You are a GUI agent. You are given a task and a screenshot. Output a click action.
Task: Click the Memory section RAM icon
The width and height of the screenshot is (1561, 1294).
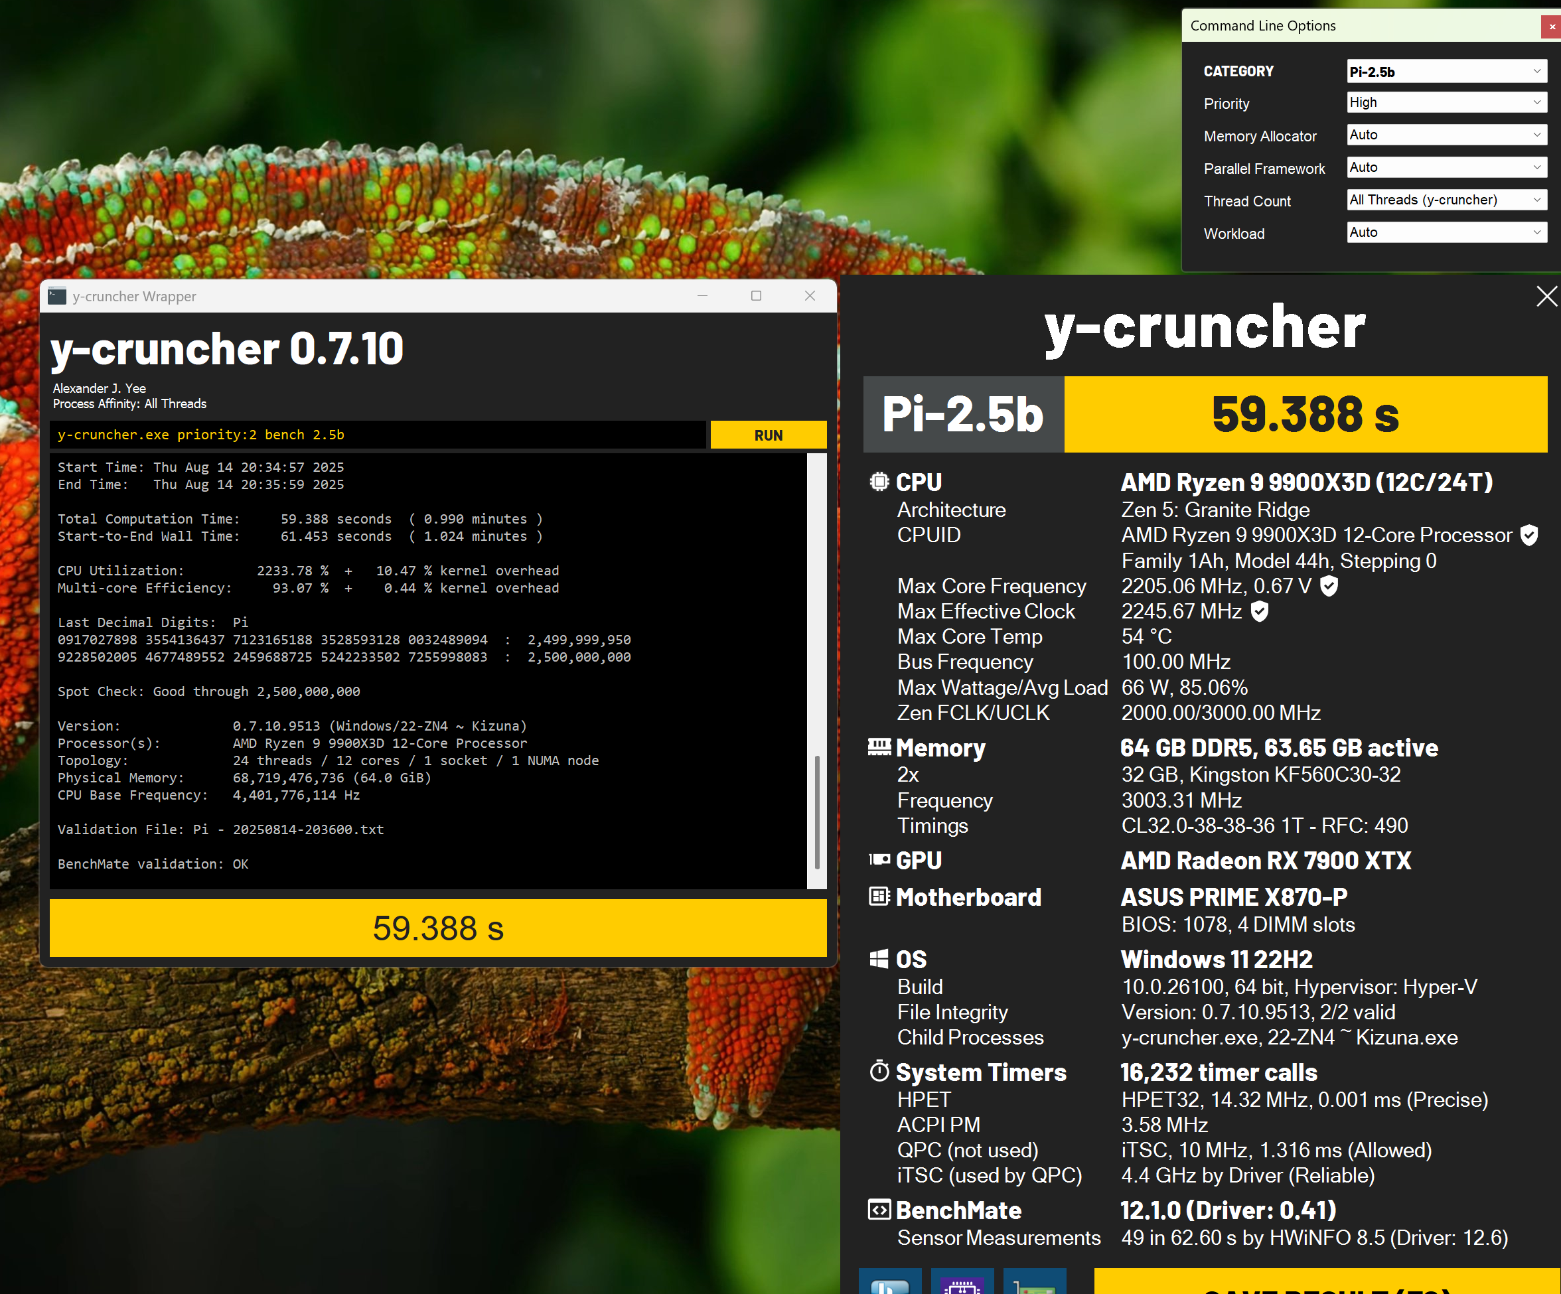point(879,747)
